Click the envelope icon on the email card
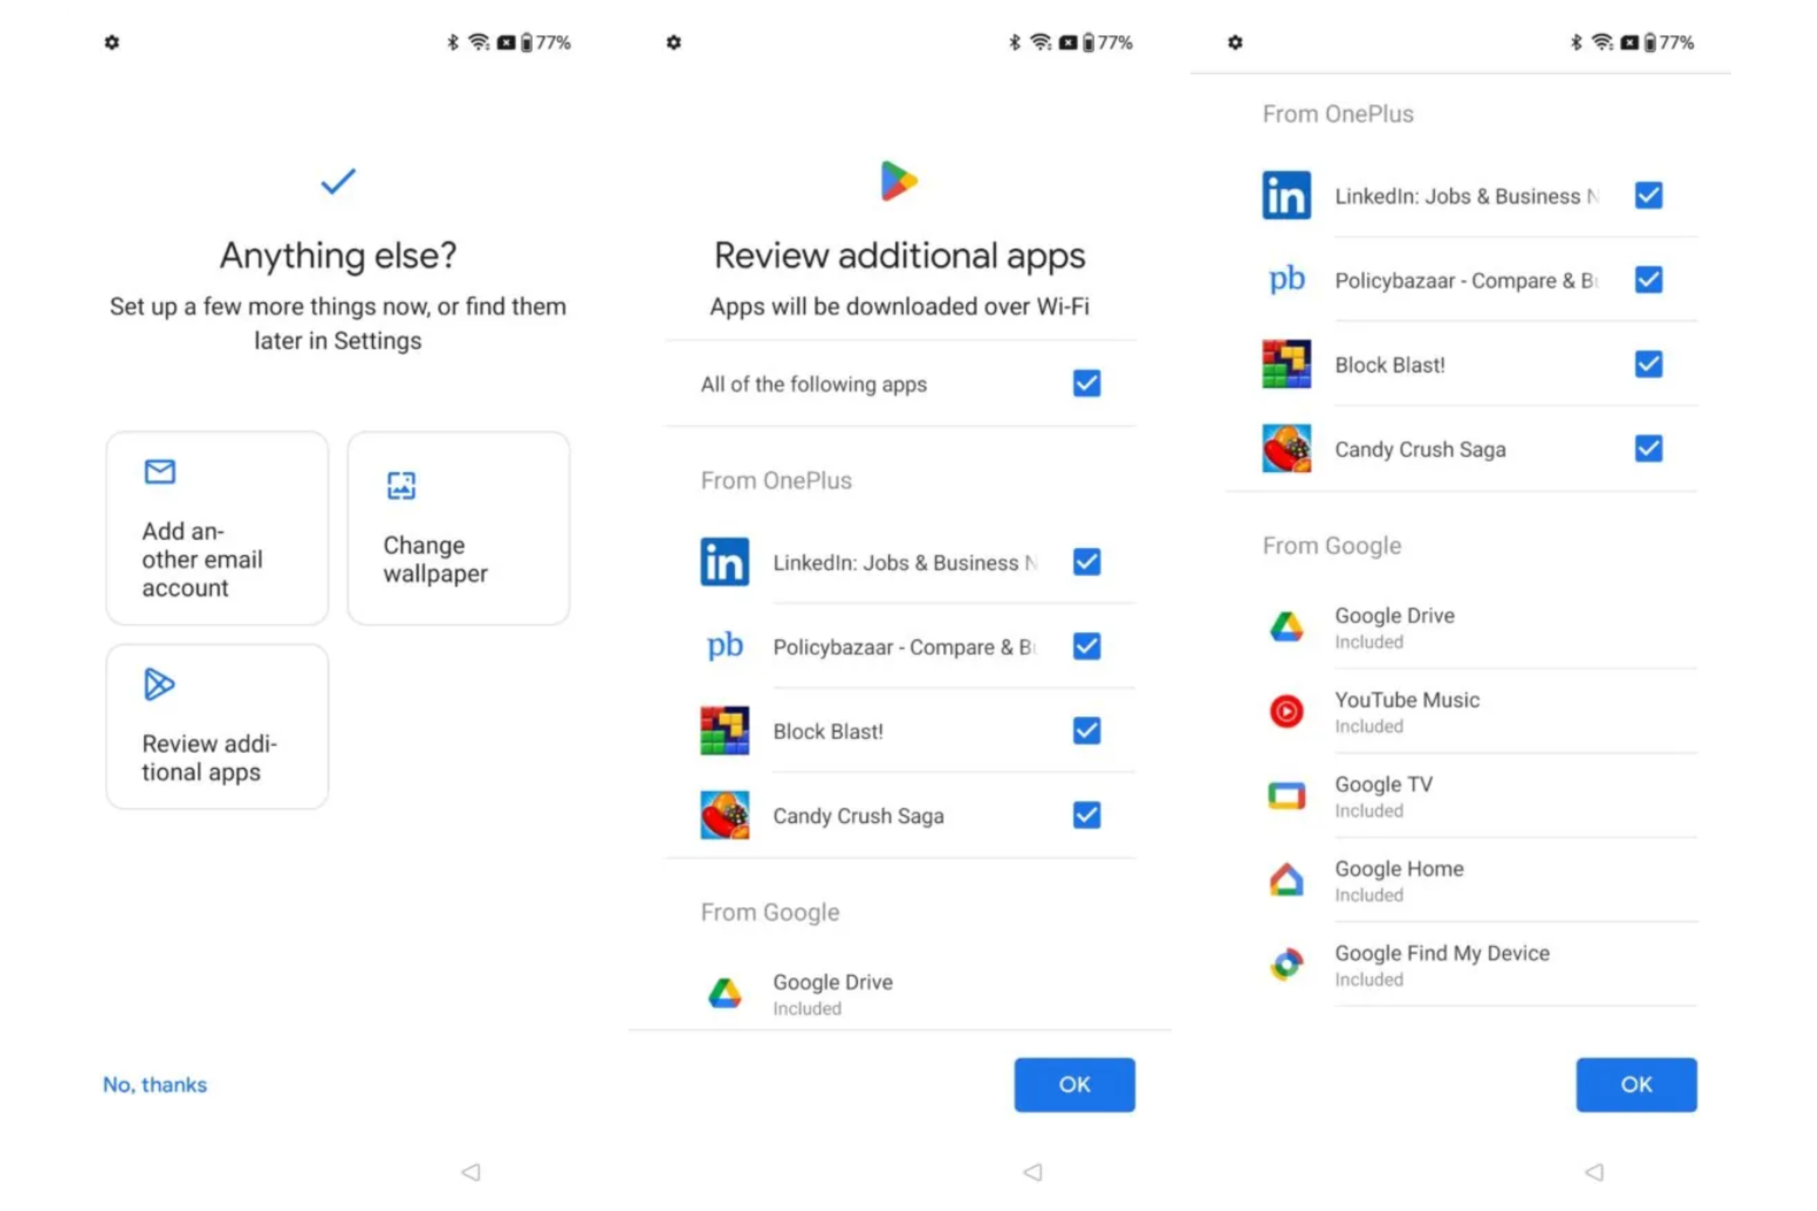1817x1211 pixels. pos(160,471)
